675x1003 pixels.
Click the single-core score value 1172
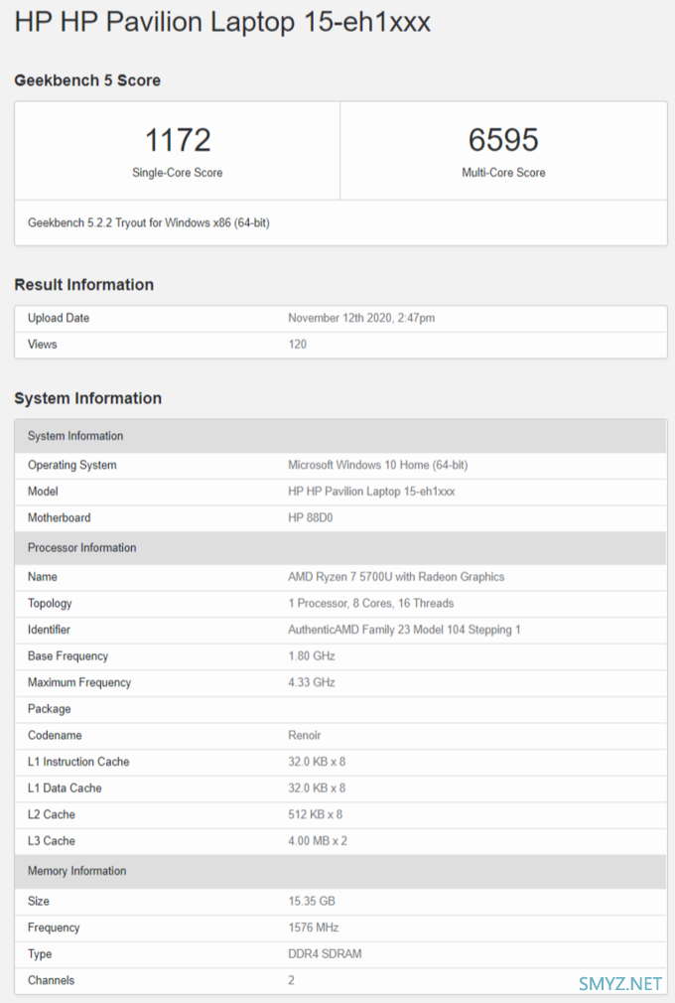click(178, 140)
